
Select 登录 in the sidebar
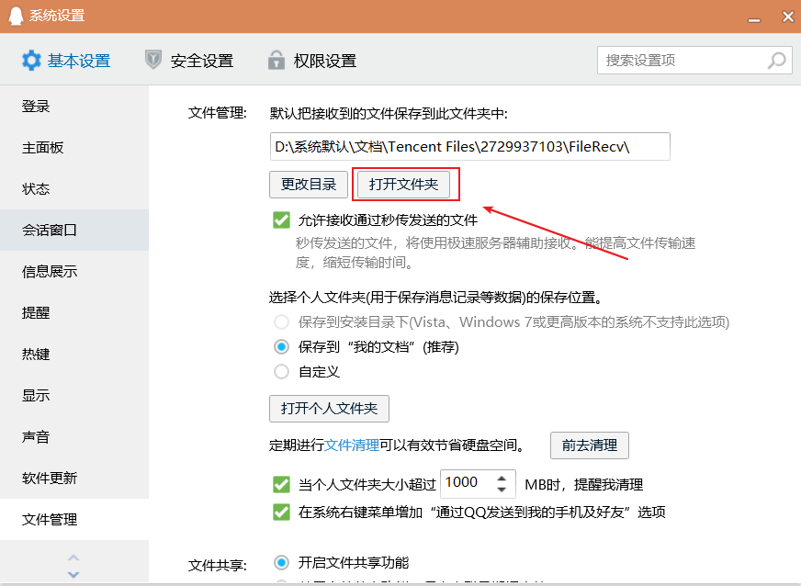[74, 107]
